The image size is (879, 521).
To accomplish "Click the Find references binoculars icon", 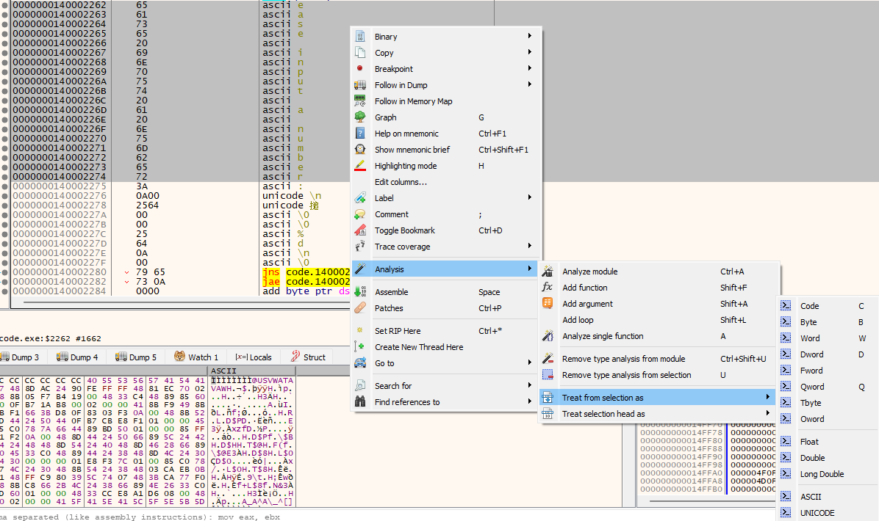I will click(x=360, y=402).
